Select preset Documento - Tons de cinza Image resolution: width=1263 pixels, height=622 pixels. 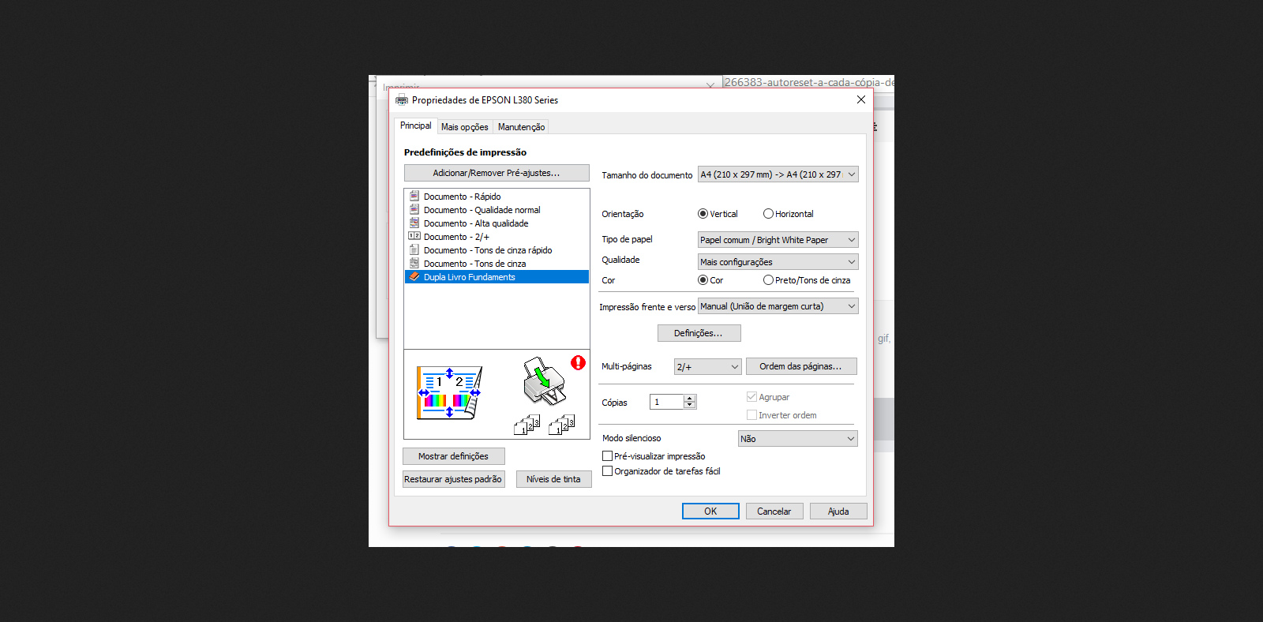click(x=497, y=264)
